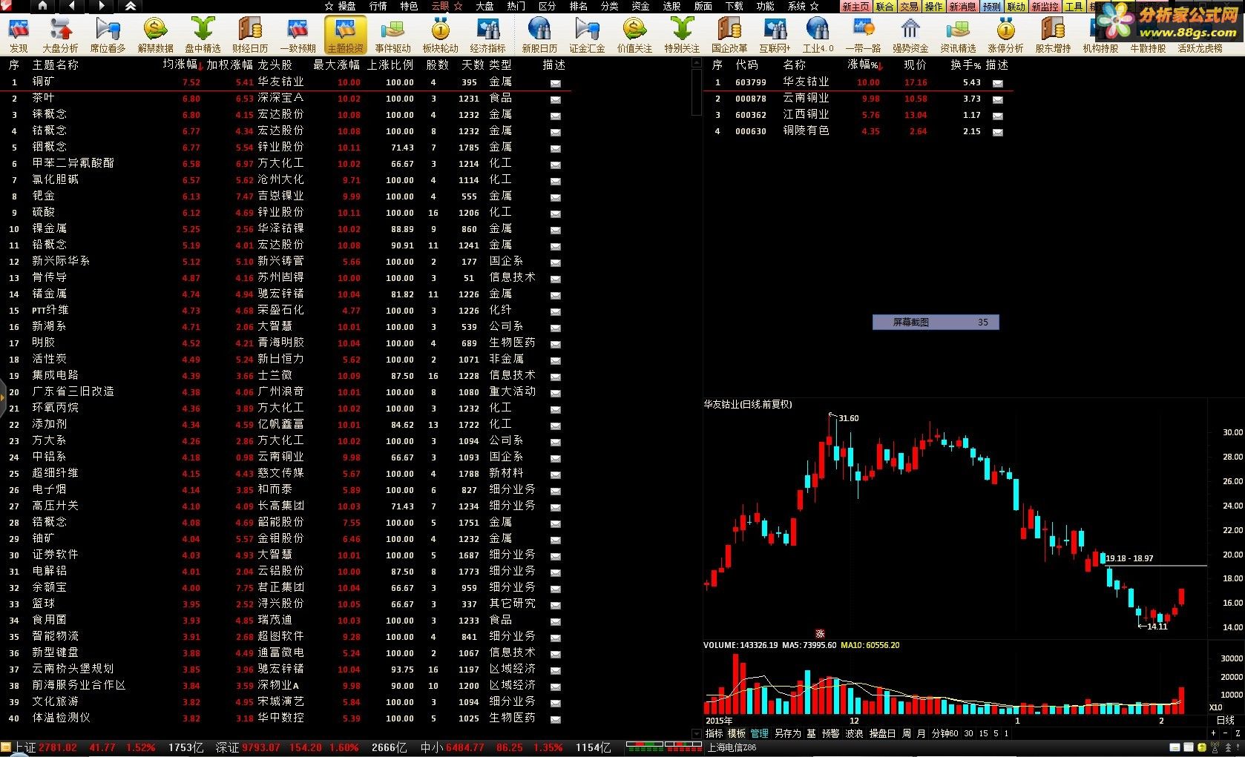The height and width of the screenshot is (757, 1245).
Task: Zoom out chart with − button
Action: [1223, 733]
